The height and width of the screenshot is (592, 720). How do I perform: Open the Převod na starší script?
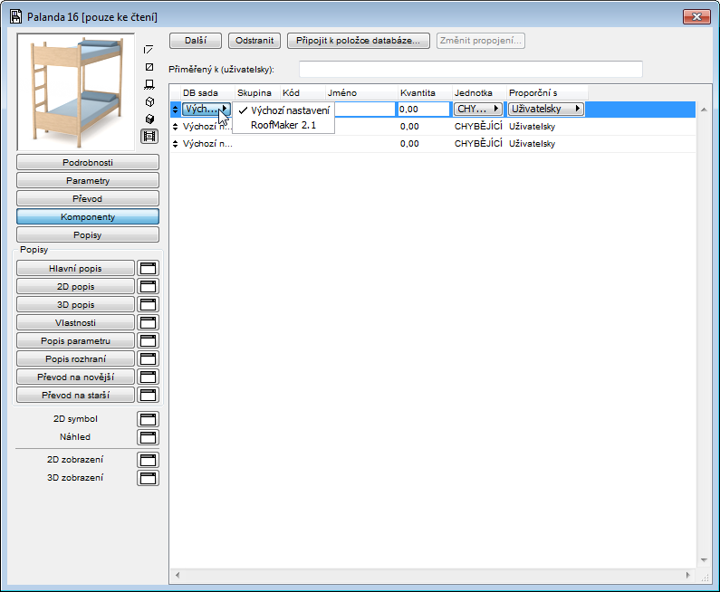point(75,396)
